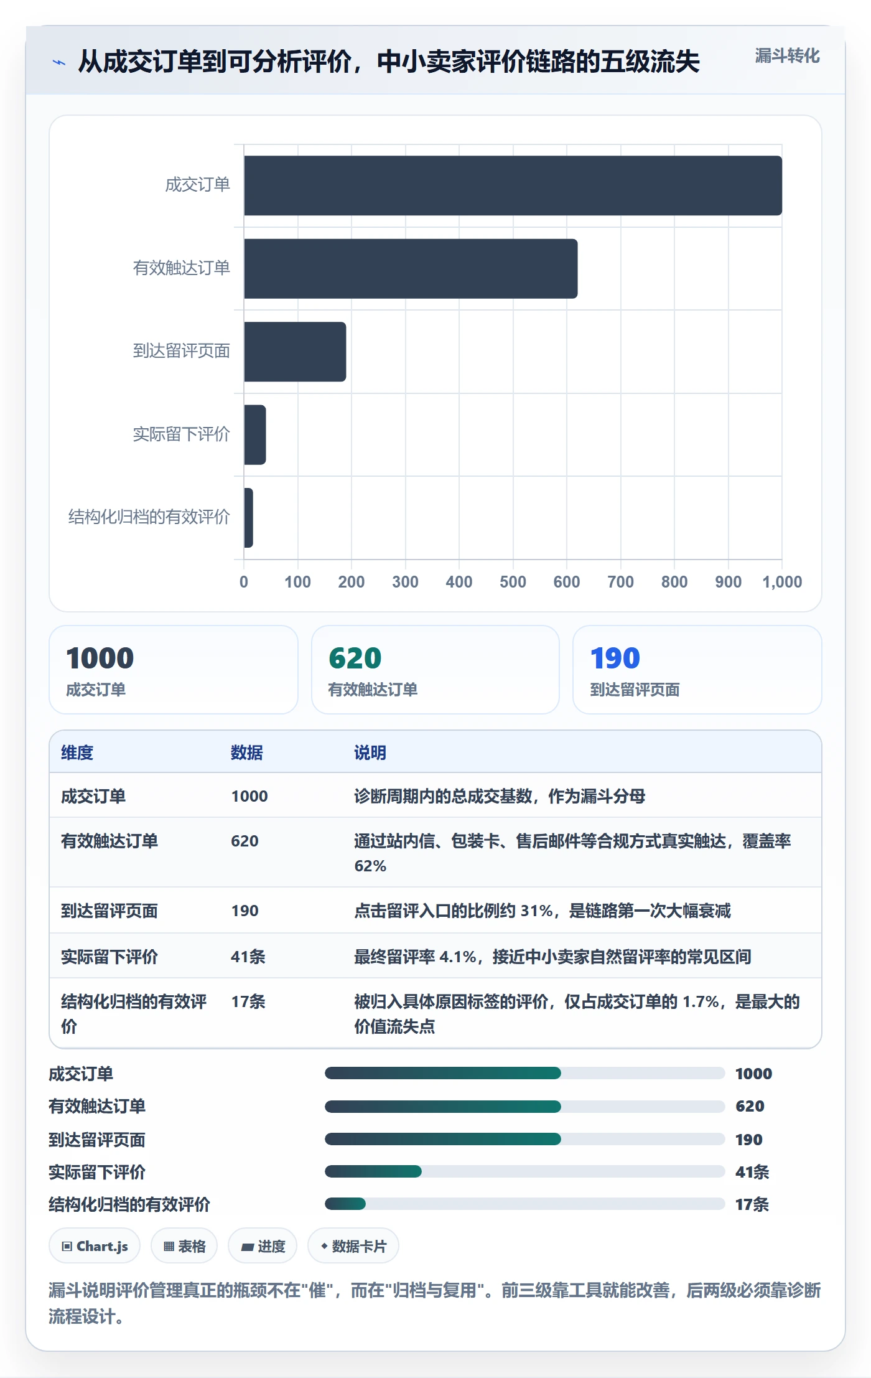Click the table cell reading 620
Screen dimensions: 871x1378
coord(245,841)
